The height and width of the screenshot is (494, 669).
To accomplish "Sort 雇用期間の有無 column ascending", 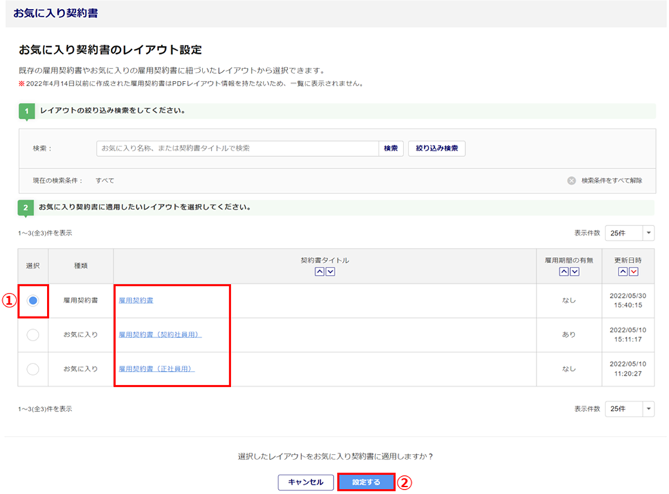I will [x=564, y=272].
